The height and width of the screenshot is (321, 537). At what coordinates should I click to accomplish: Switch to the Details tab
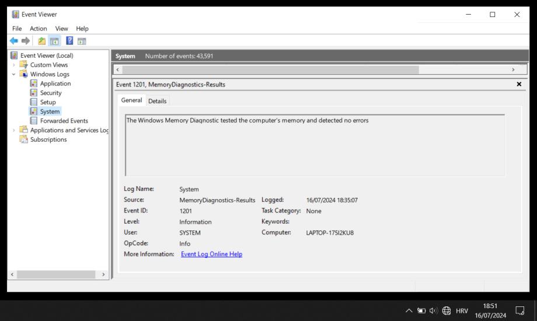[x=157, y=101]
